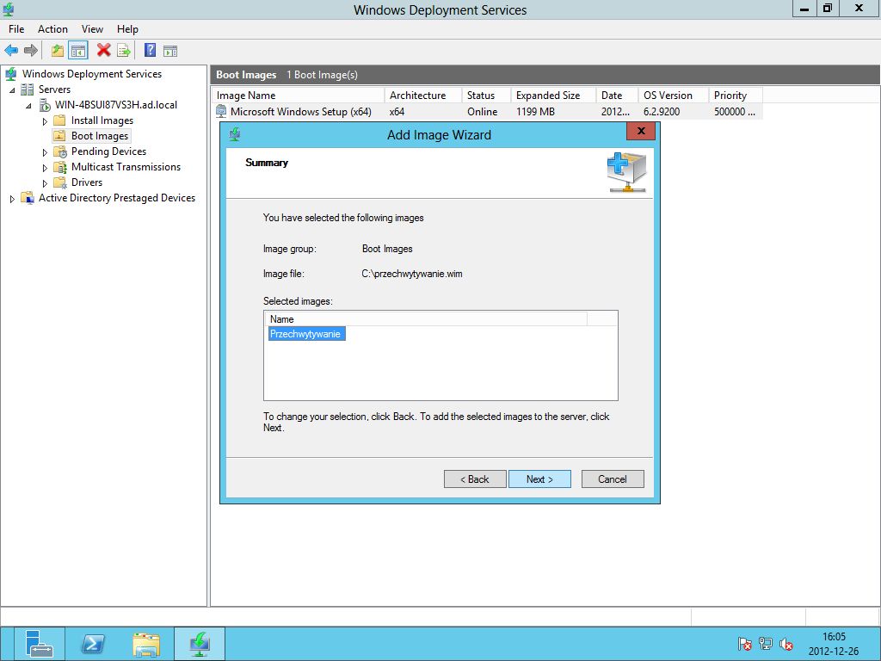Click the Export list toolbar icon
881x661 pixels.
(124, 51)
